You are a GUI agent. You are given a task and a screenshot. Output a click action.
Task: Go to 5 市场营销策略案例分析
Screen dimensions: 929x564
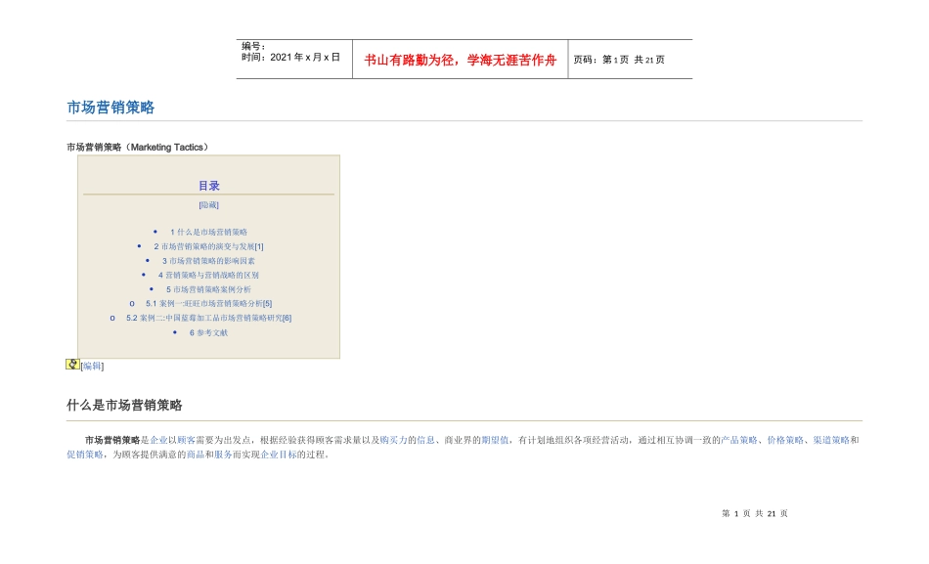coord(208,289)
